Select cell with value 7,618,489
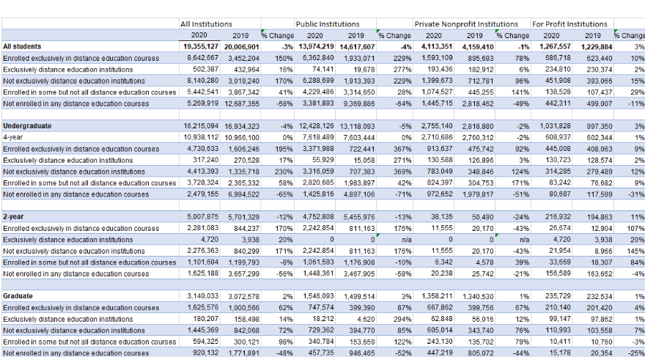 pos(315,137)
